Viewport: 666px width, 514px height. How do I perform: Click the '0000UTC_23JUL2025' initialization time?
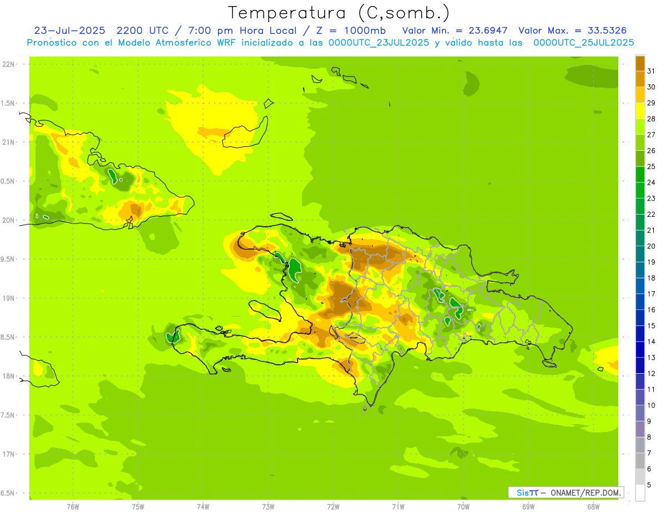coord(379,43)
